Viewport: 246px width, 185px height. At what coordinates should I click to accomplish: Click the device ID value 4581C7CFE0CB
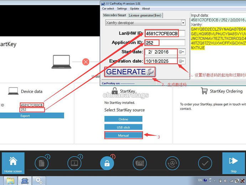point(32,105)
